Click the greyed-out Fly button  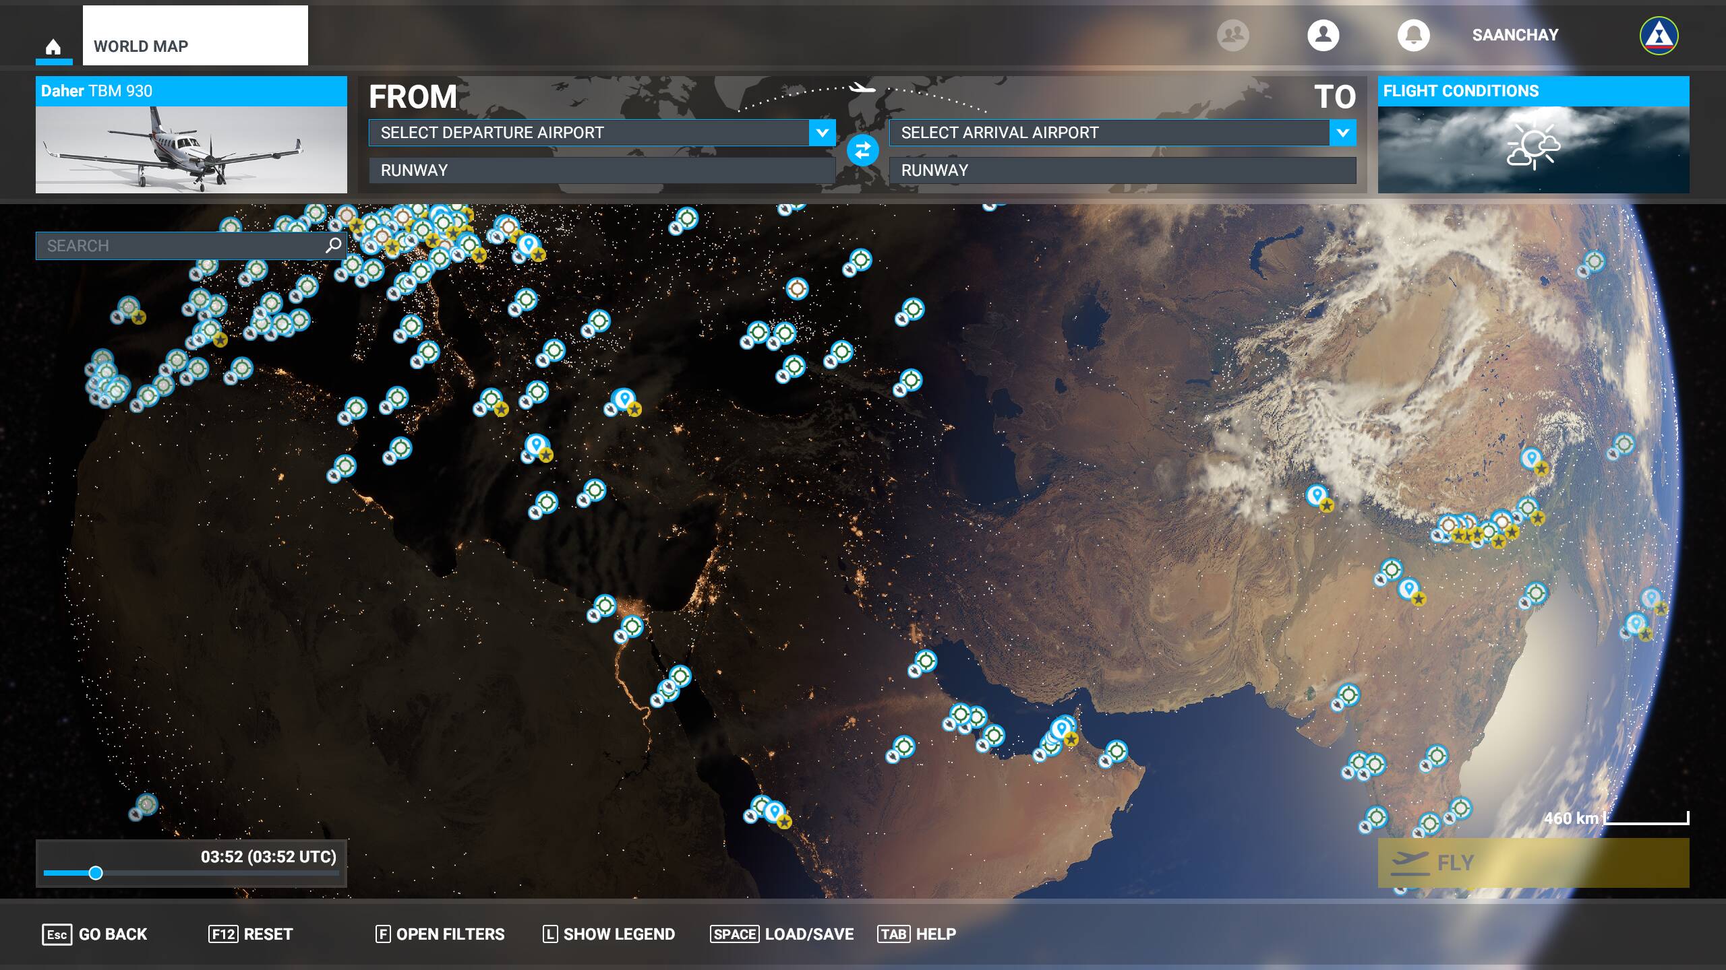click(x=1533, y=863)
